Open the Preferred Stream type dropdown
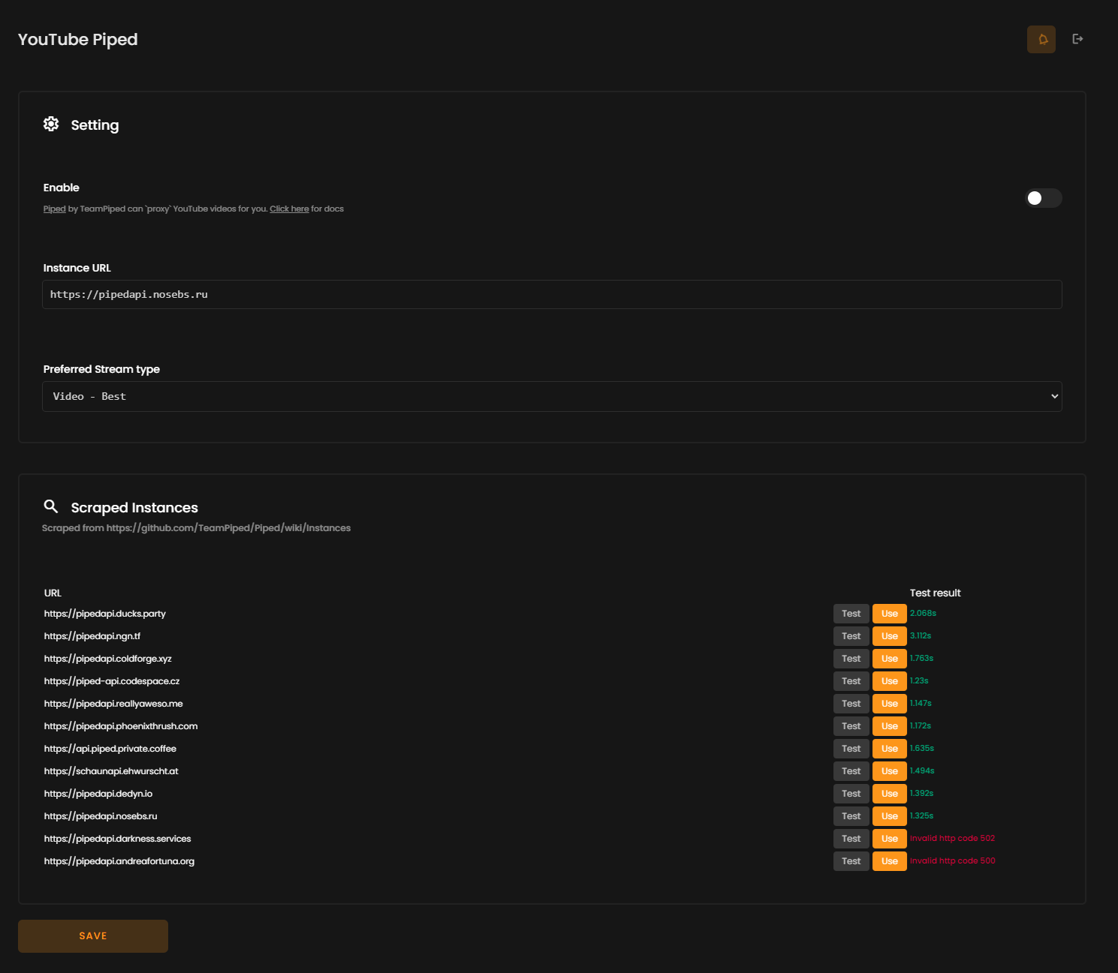1118x973 pixels. point(552,396)
